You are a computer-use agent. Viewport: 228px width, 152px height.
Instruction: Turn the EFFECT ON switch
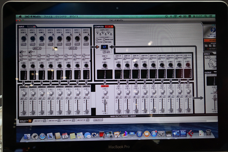[208, 57]
